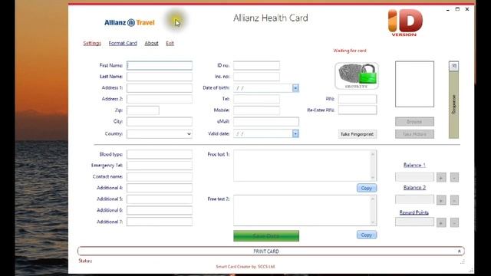Focus the ID no. field
This screenshot has width=491, height=276.
click(256, 65)
